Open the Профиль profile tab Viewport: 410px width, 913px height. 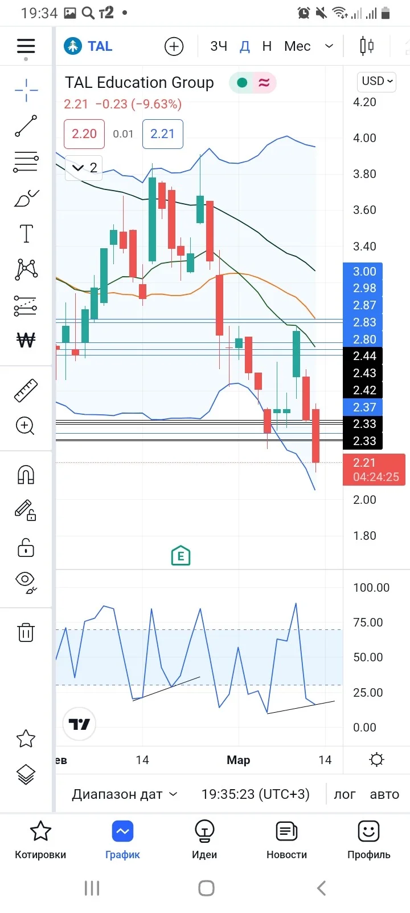[x=368, y=841]
